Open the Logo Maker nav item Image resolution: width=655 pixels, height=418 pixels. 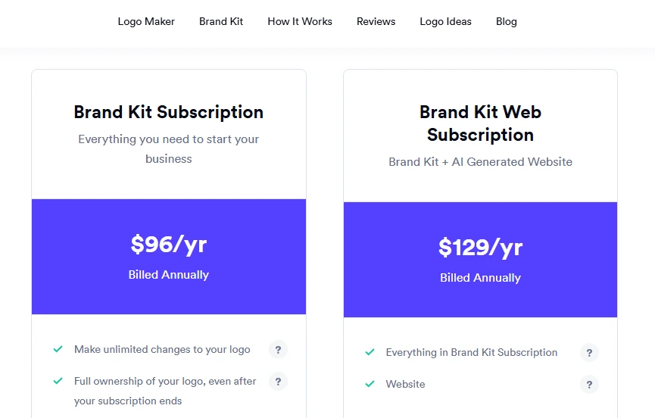coord(146,21)
